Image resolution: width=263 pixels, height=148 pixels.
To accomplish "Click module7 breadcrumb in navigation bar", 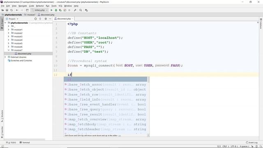I will pos(30,15).
